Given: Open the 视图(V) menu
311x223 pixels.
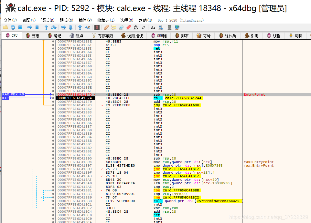Looking at the screenshot, I should (x=29, y=20).
